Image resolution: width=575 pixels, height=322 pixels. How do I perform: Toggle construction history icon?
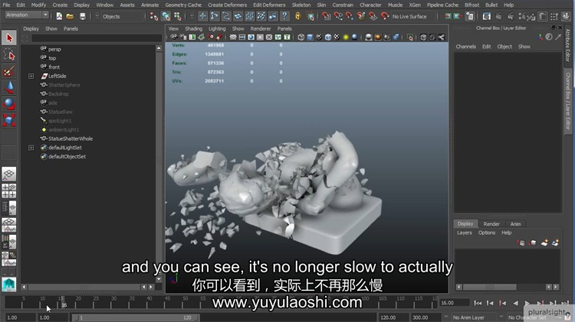click(469, 16)
